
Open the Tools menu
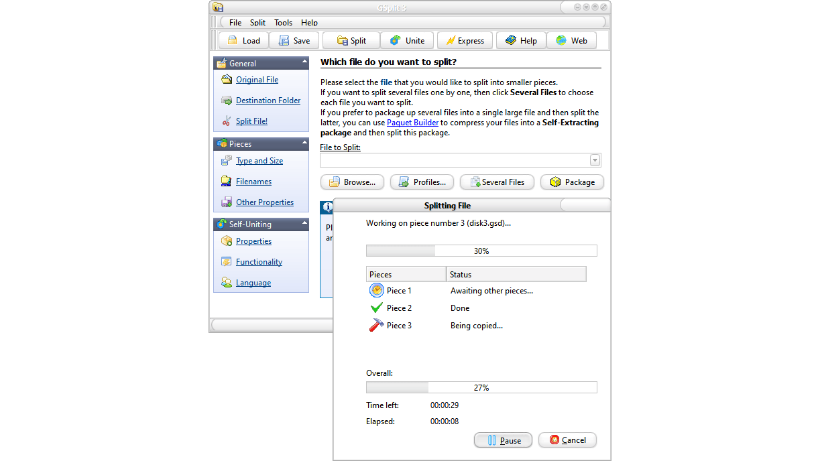(x=284, y=23)
